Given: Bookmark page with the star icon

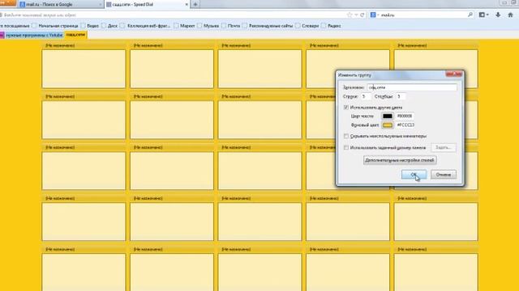Looking at the screenshot, I should [350, 15].
